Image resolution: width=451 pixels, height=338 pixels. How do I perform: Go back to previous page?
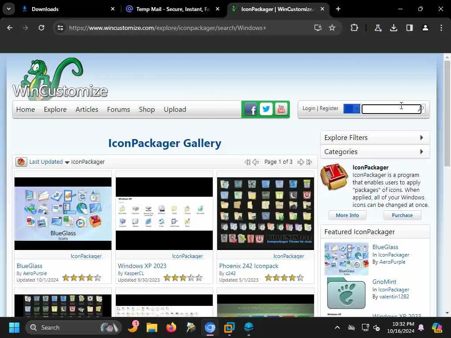point(10,28)
